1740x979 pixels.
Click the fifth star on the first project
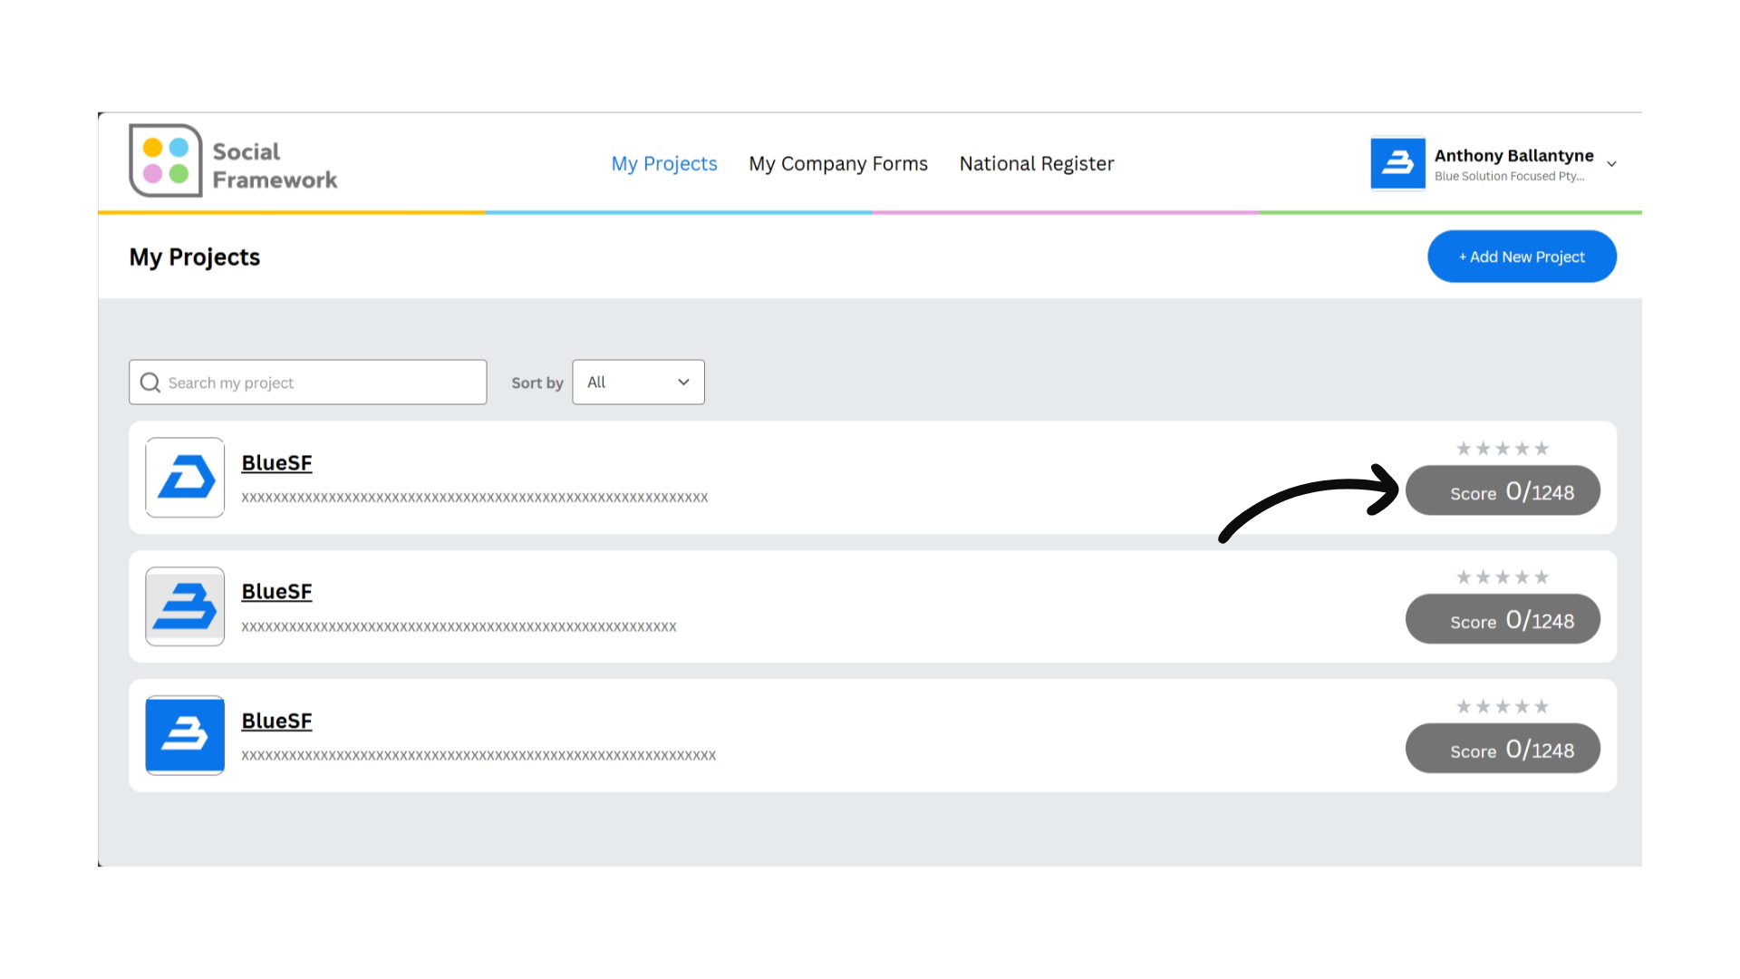tap(1542, 449)
